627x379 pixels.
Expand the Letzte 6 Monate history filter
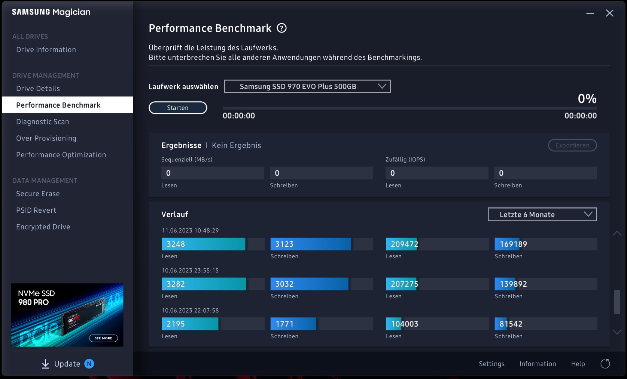coord(542,215)
